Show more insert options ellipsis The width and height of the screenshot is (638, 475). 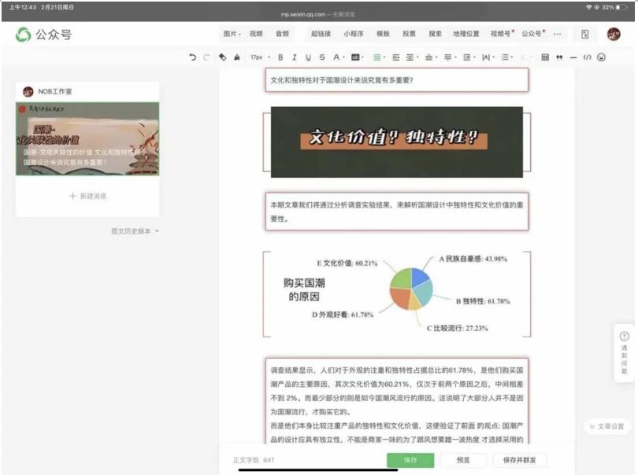557,34
